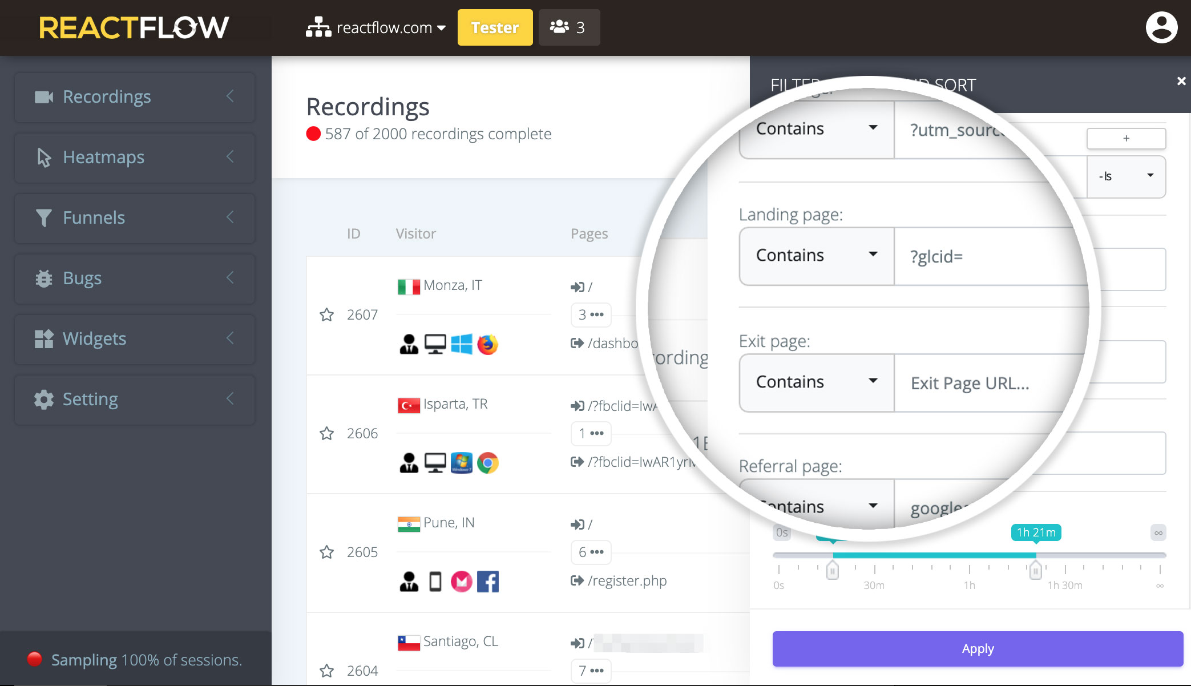
Task: Expand the Bugs chevron in sidebar
Action: point(230,278)
